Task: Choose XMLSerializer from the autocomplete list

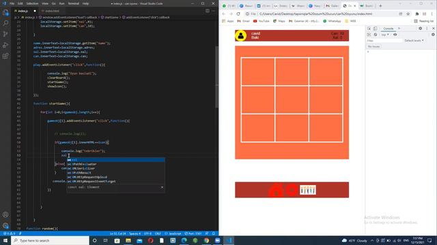Action: coord(115,168)
